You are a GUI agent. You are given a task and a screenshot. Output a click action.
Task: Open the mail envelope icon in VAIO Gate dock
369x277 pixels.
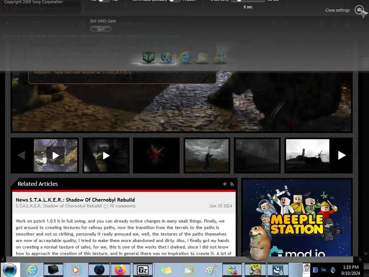[x=202, y=57]
